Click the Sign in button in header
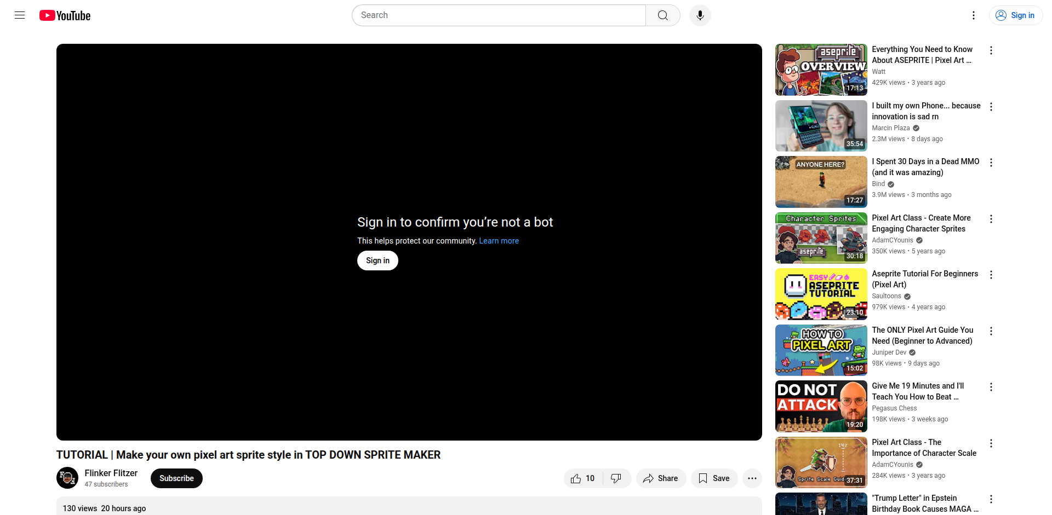Screen dimensions: 1052x515 (x=1015, y=15)
